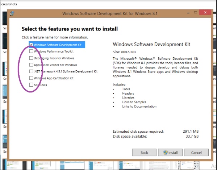
Task: Click the installer icon in the title bar
Action: 12,13
